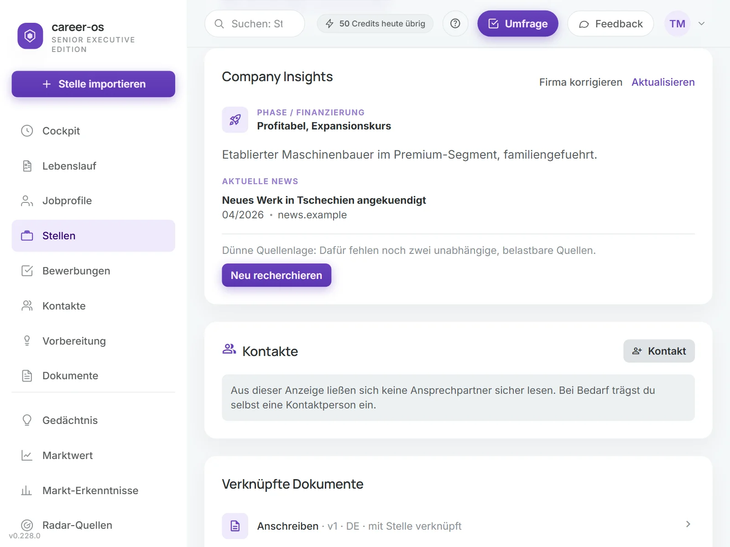Click the v0.228.0 version label
This screenshot has width=730, height=547.
25,536
